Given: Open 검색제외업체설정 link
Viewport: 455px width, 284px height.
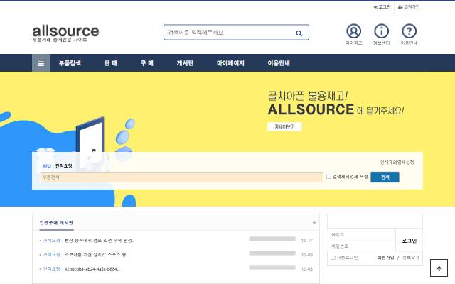Looking at the screenshot, I should [397, 163].
